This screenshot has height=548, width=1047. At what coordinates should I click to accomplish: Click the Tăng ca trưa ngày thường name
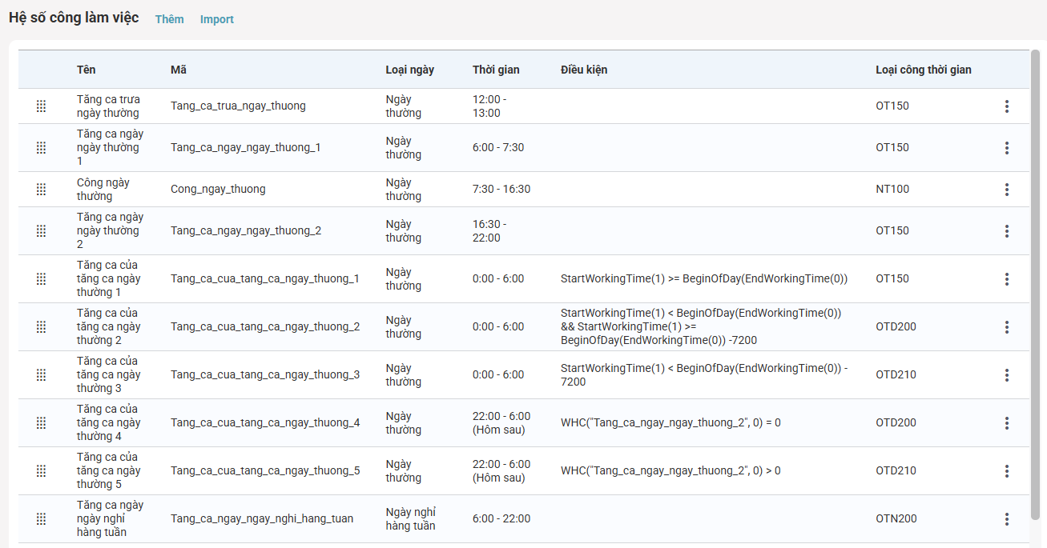pyautogui.click(x=108, y=106)
